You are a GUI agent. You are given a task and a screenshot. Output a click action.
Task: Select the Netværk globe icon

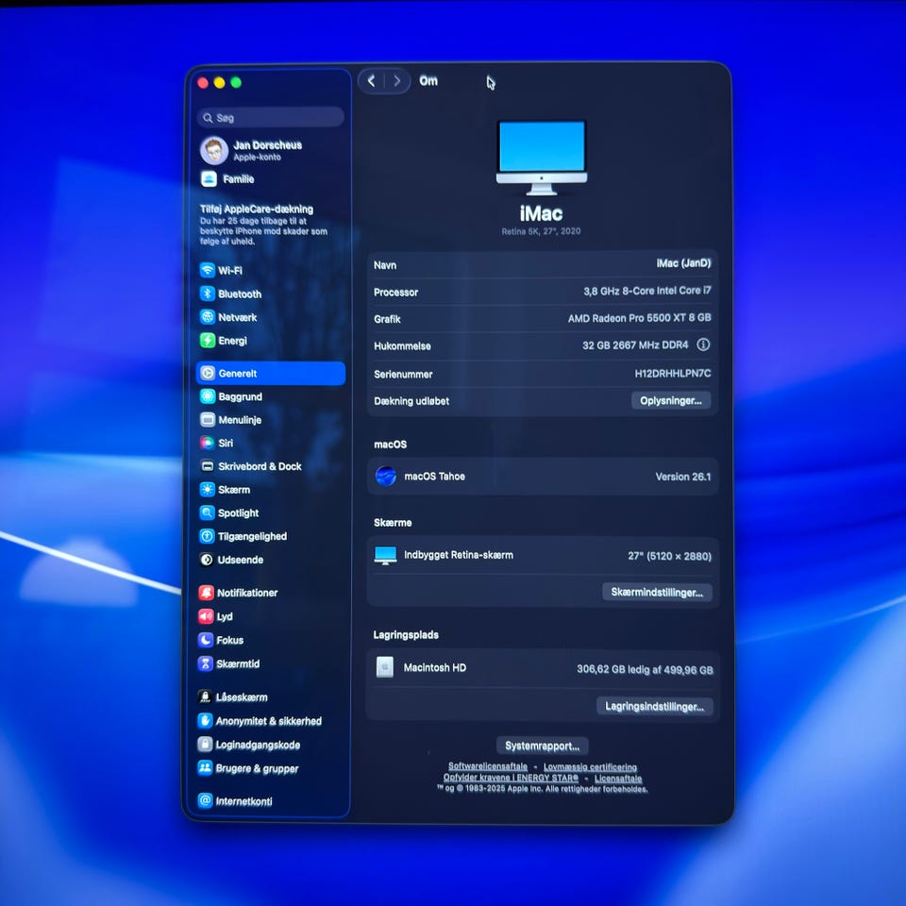(208, 317)
